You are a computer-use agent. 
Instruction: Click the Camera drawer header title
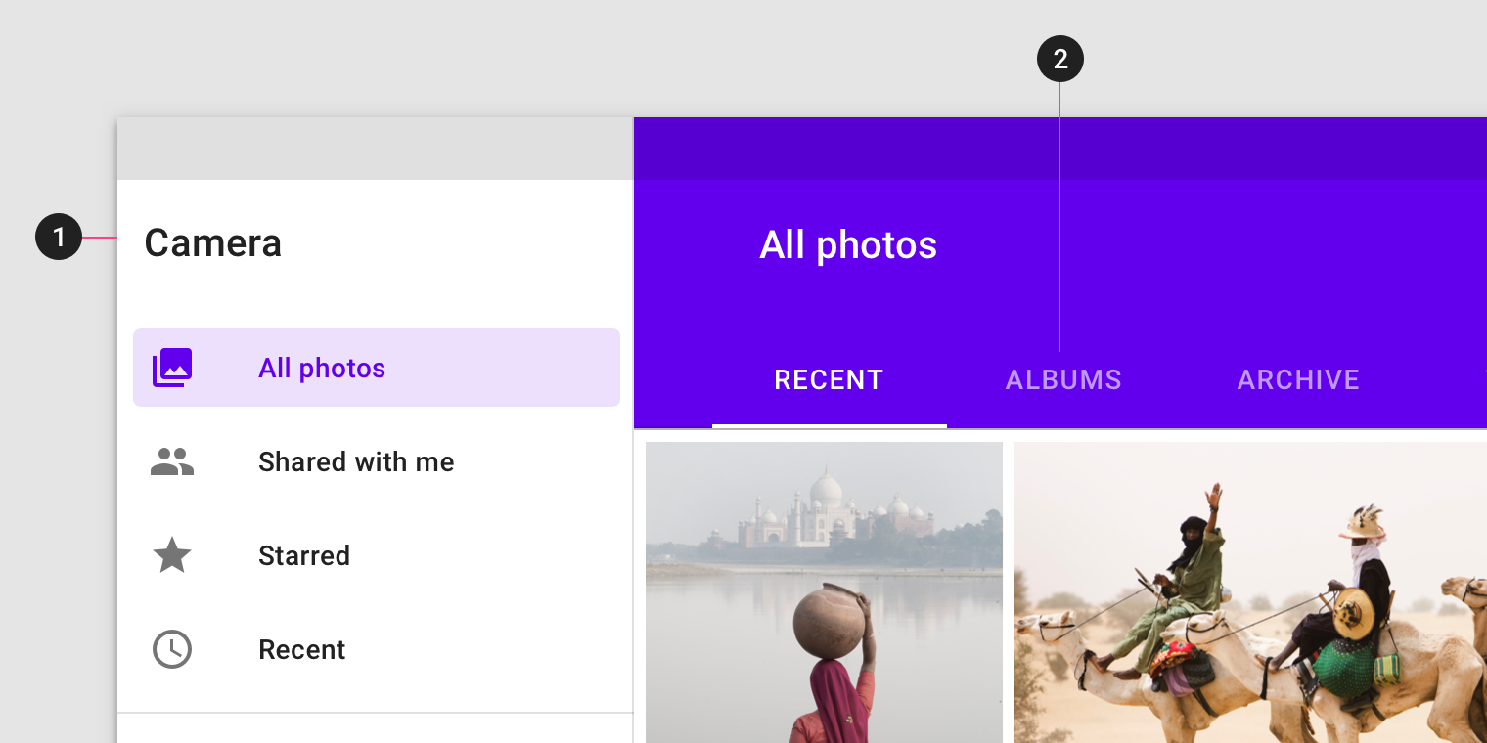[x=213, y=242]
